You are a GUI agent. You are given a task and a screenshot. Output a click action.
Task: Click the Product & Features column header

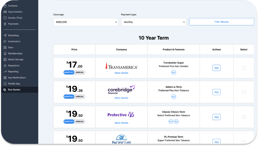pos(174,50)
